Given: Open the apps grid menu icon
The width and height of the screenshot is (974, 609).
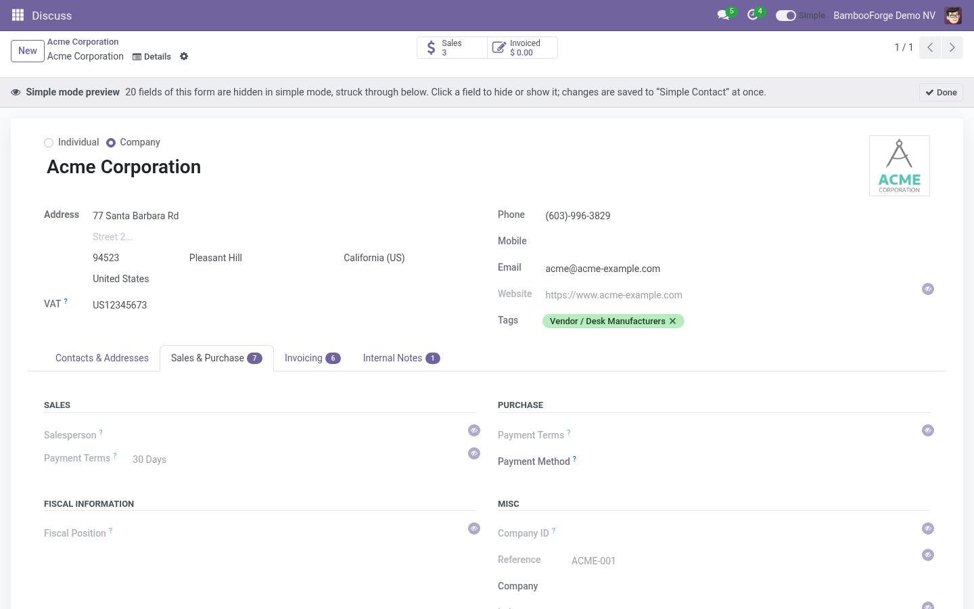Looking at the screenshot, I should [18, 15].
